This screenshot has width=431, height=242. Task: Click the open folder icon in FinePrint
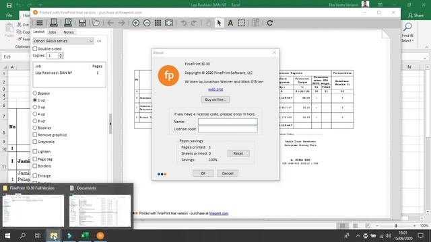(x=96, y=23)
